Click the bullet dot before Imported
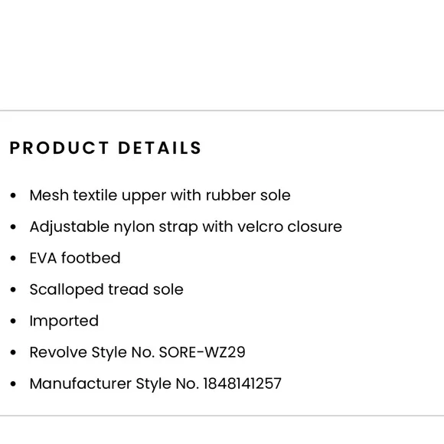The height and width of the screenshot is (444, 444). click(x=13, y=322)
